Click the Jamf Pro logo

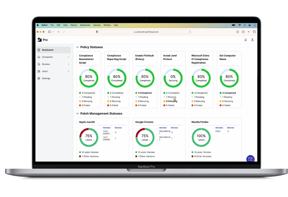(x=43, y=40)
